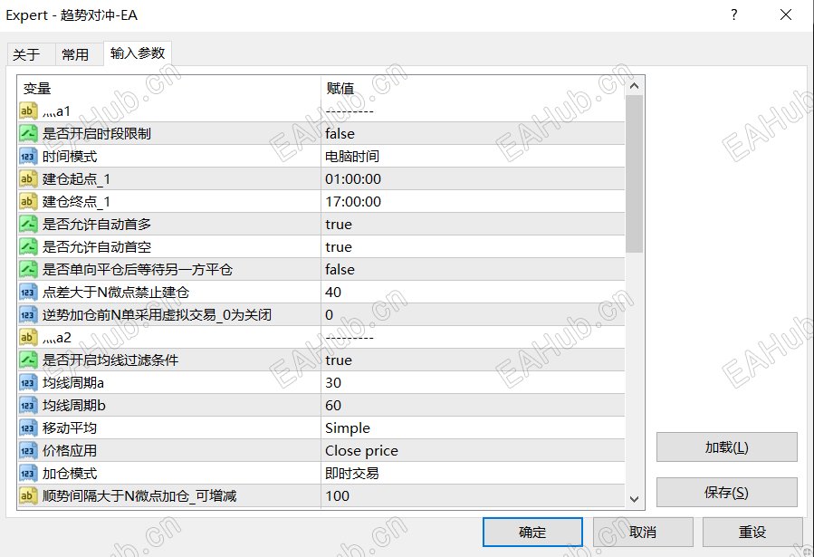Click the bool icon beside 是否开启时段限制
The width and height of the screenshot is (814, 557).
point(28,133)
